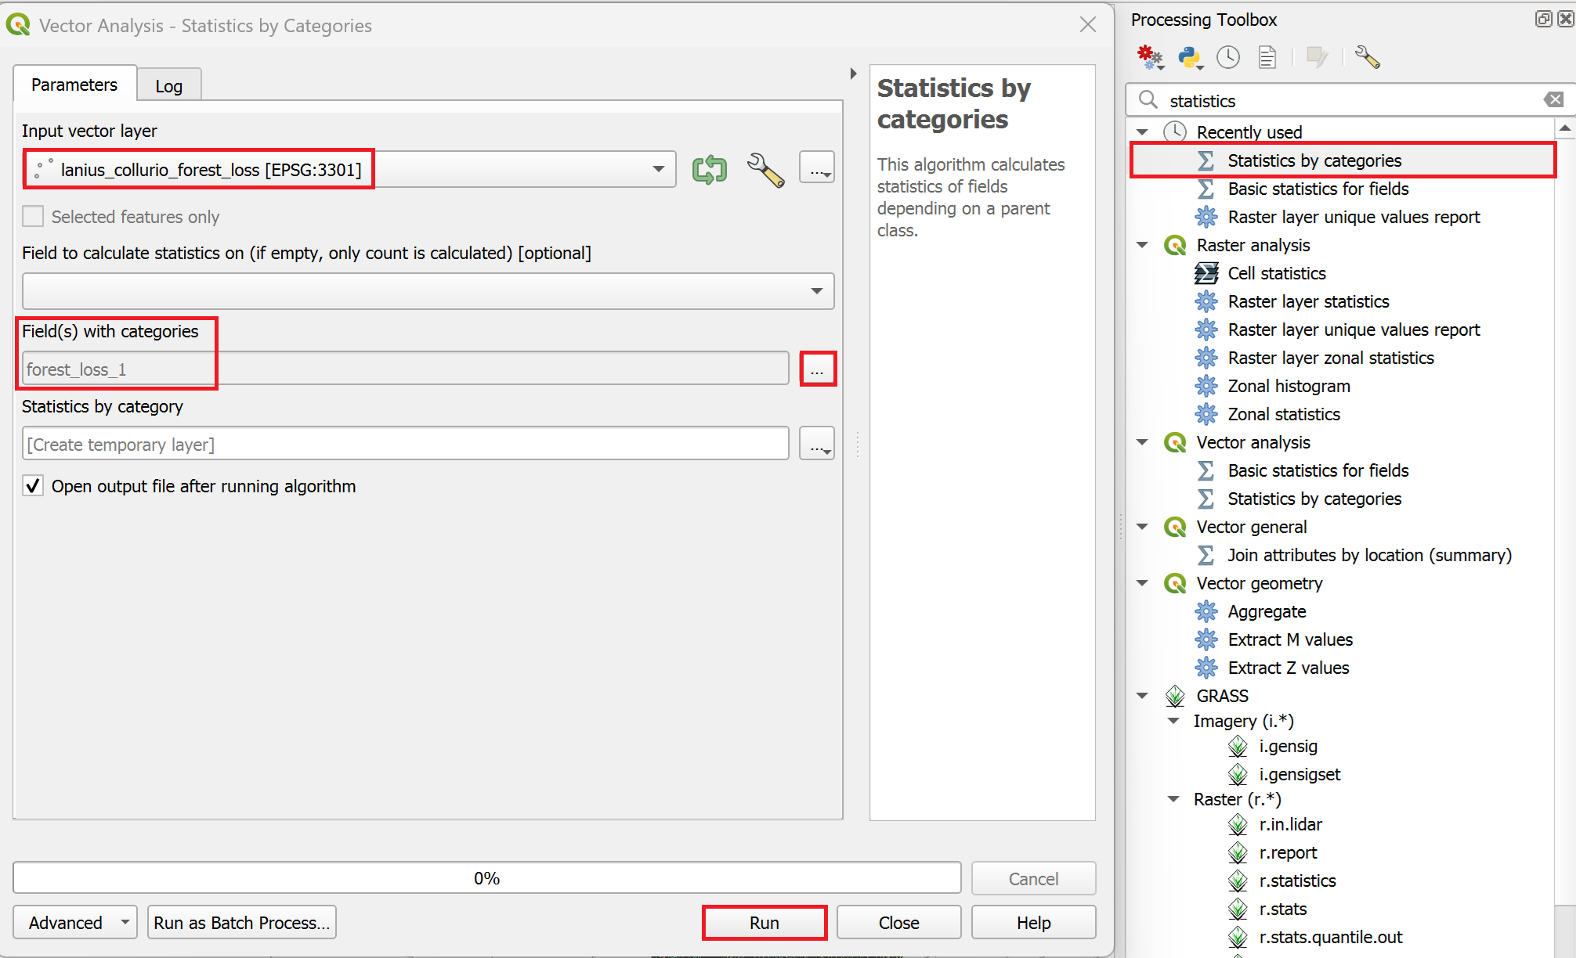The height and width of the screenshot is (958, 1576).
Task: Click the iterate over layer green arrows icon
Action: tap(710, 169)
